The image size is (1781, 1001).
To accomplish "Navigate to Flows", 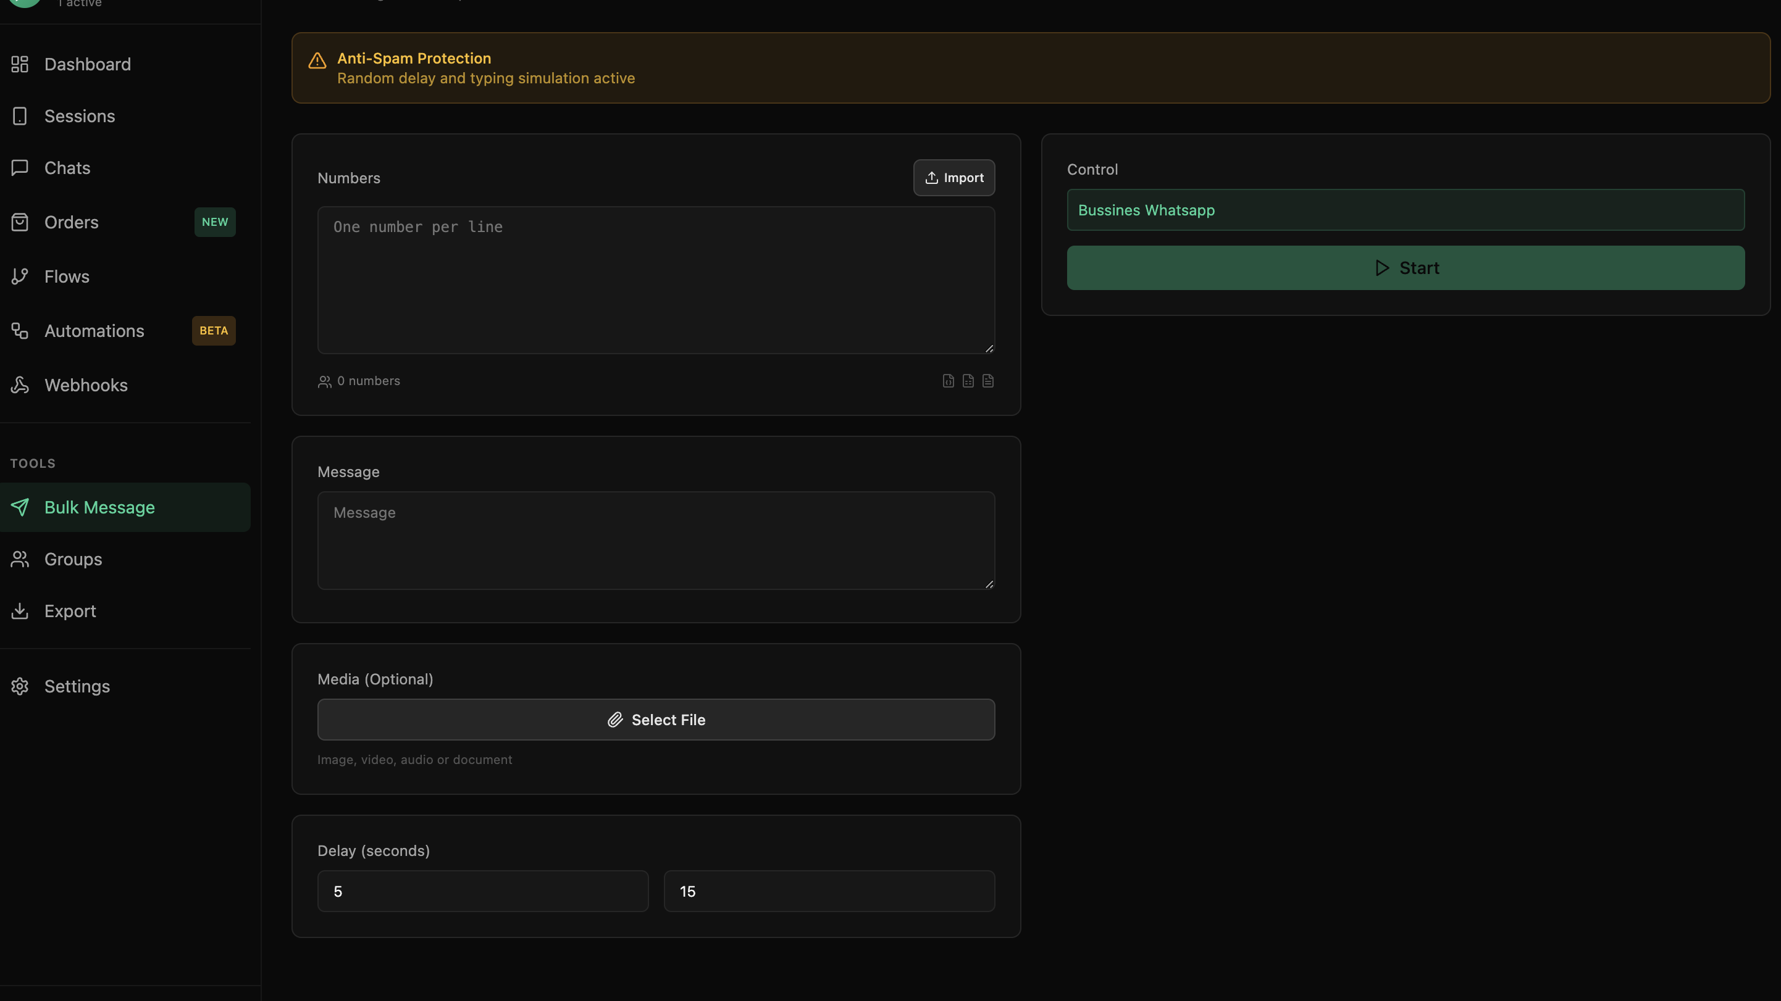I will [x=66, y=276].
